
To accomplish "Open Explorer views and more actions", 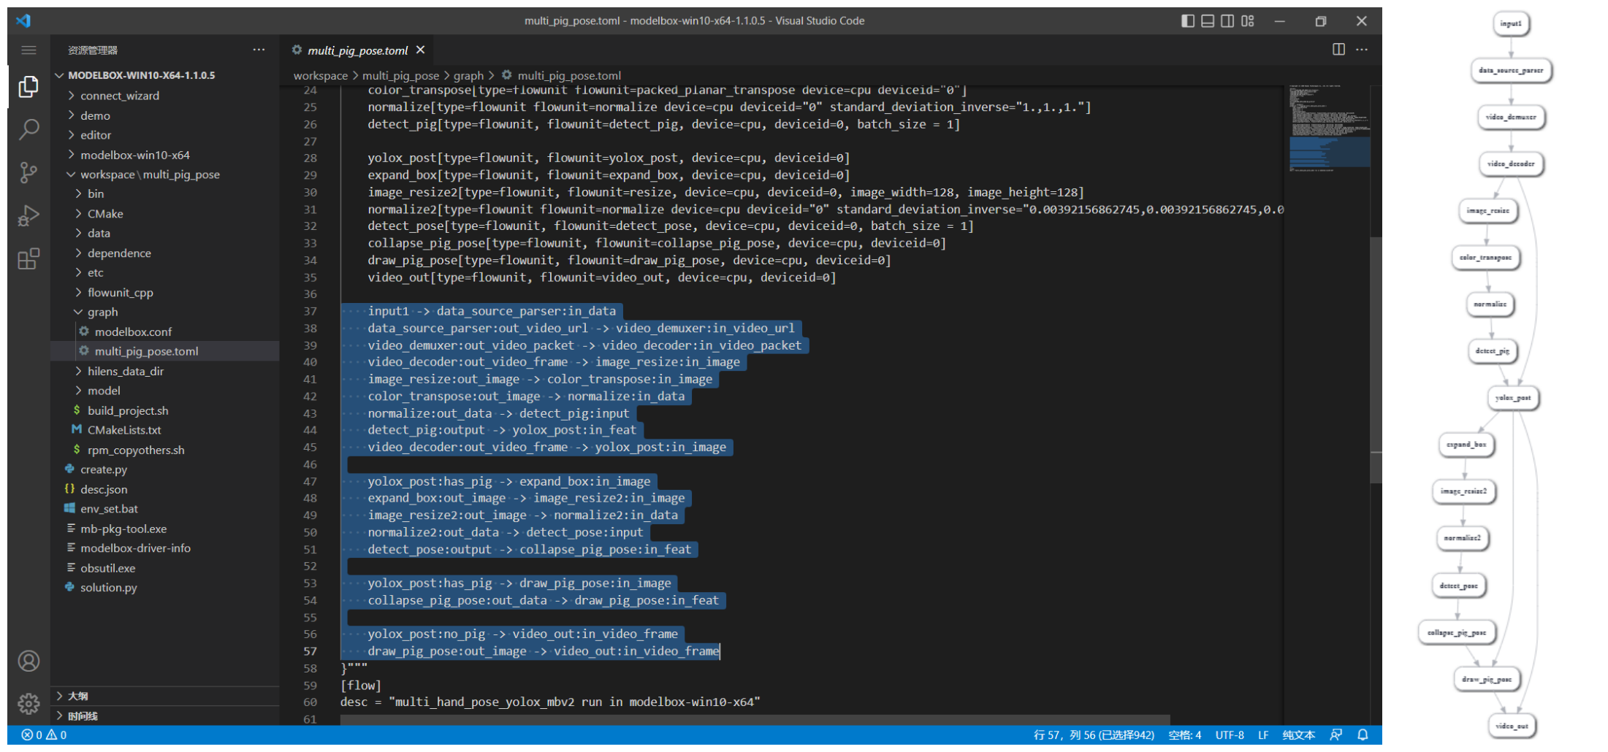I will coord(259,50).
